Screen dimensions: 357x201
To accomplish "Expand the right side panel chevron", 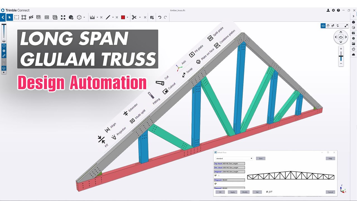I will tap(354, 16).
